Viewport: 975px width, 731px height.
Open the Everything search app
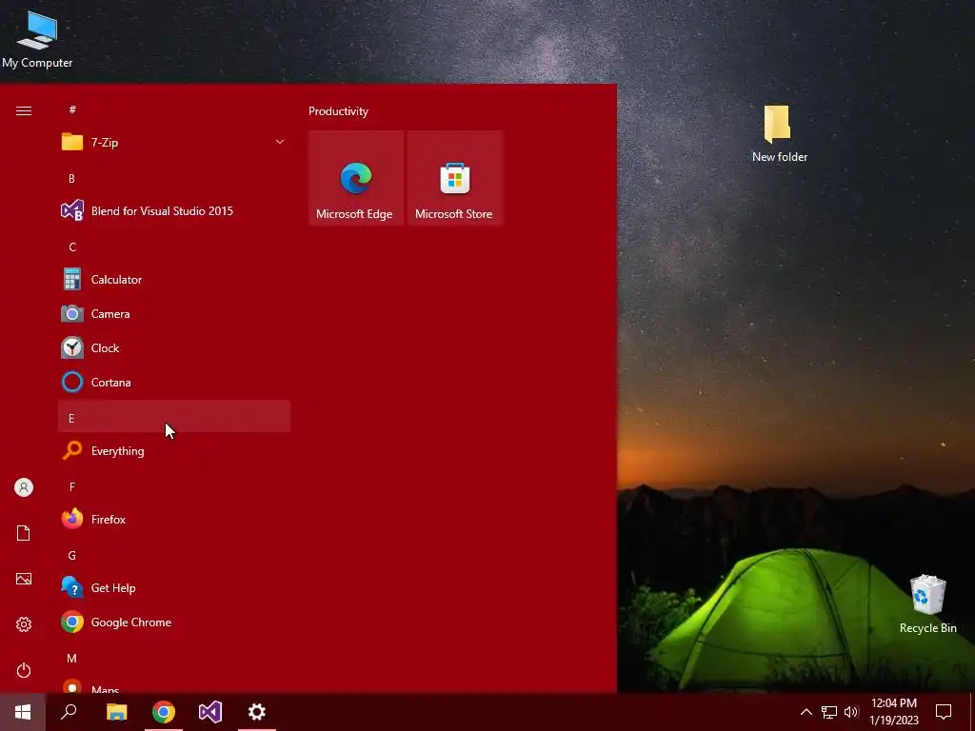coord(174,450)
